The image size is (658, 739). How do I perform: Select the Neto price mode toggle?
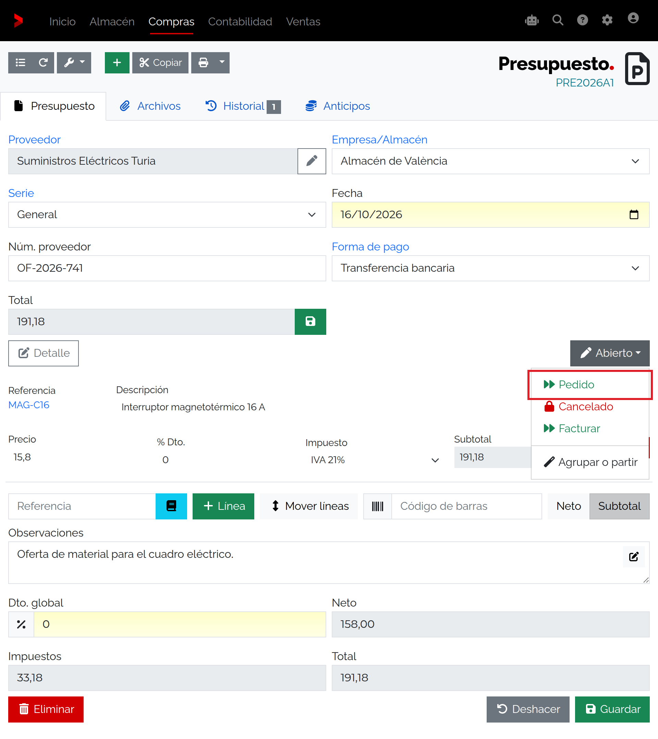568,506
